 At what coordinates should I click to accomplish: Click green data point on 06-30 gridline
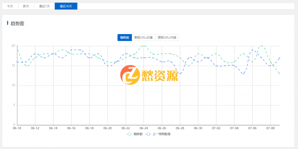coord(198,54)
